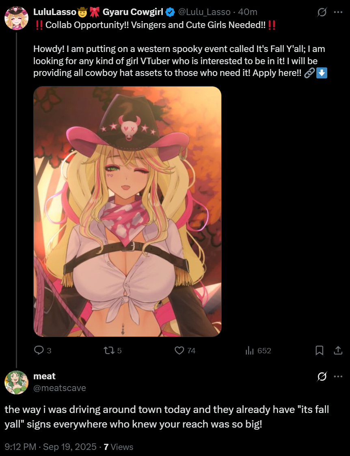Click the blue verified badge next to LuluLasso
The image size is (350, 456).
point(170,12)
